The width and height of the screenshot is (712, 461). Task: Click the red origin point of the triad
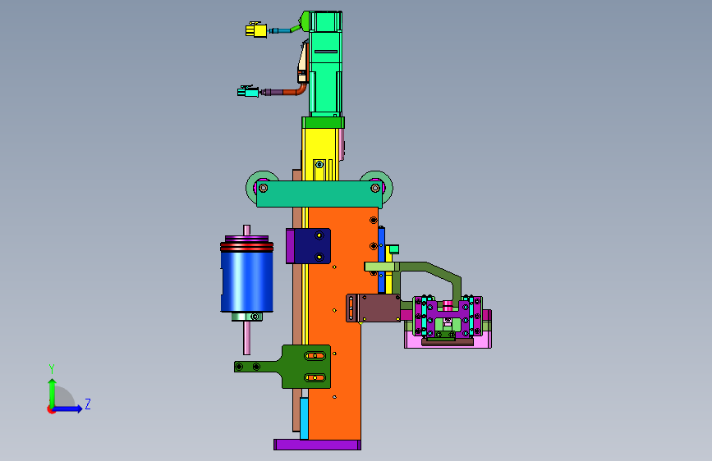(50, 409)
